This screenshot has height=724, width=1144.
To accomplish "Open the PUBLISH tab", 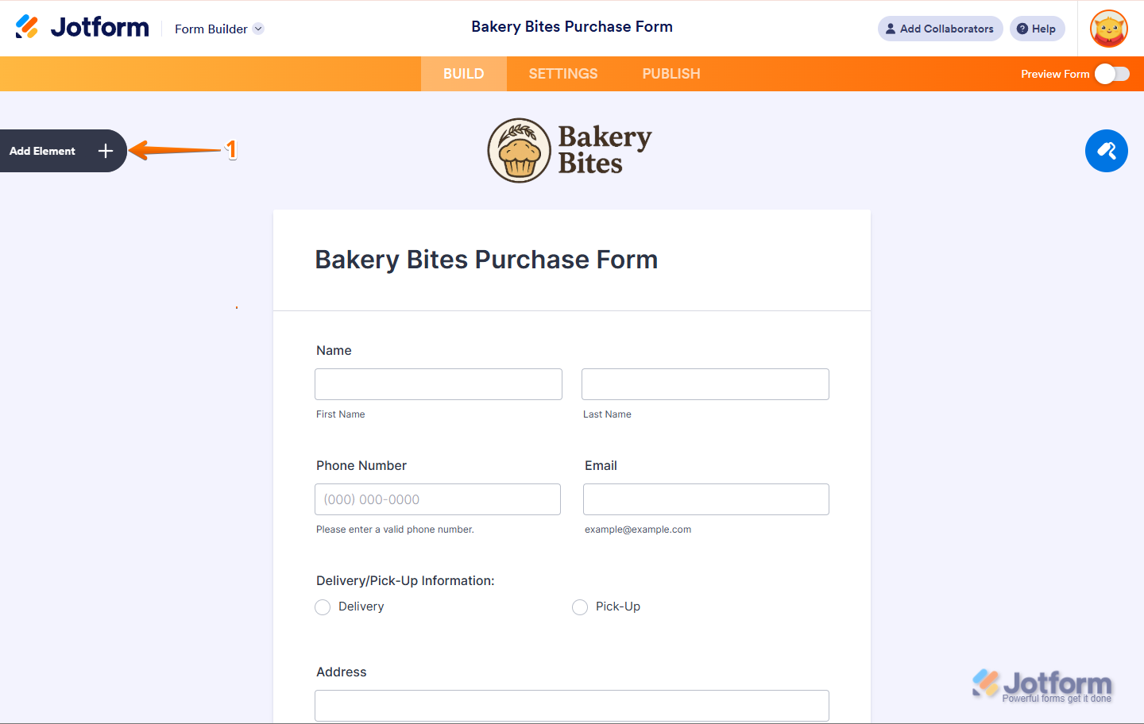I will [x=671, y=74].
